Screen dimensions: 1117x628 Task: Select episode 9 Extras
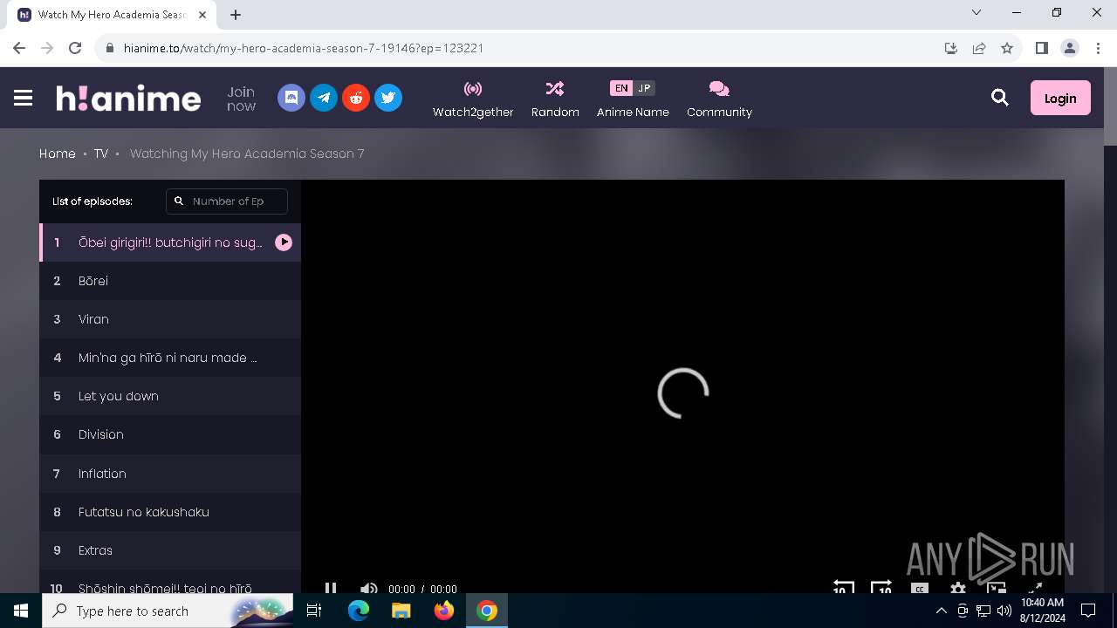coord(170,550)
